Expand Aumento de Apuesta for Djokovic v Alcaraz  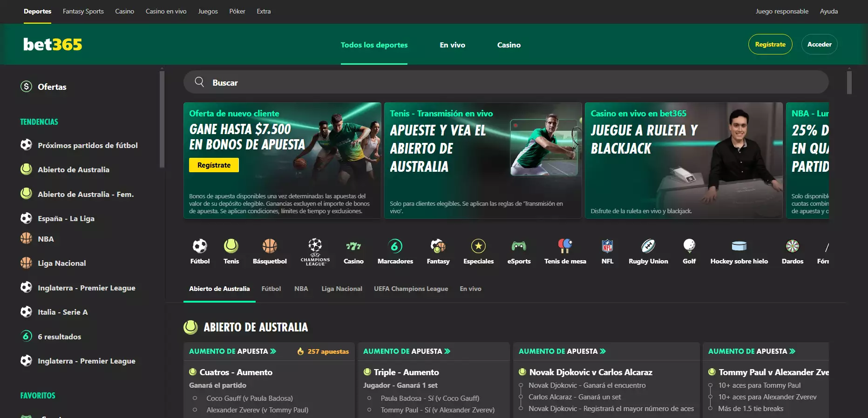562,351
